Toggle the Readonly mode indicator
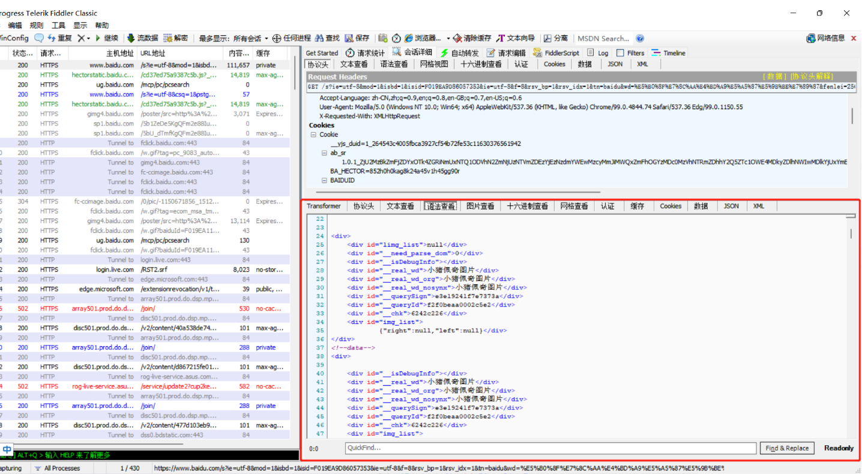Viewport: 862px width, 474px height. [x=838, y=448]
